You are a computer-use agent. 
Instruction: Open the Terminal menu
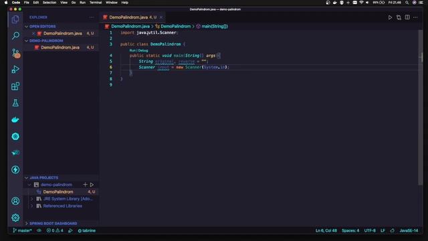coord(96,3)
